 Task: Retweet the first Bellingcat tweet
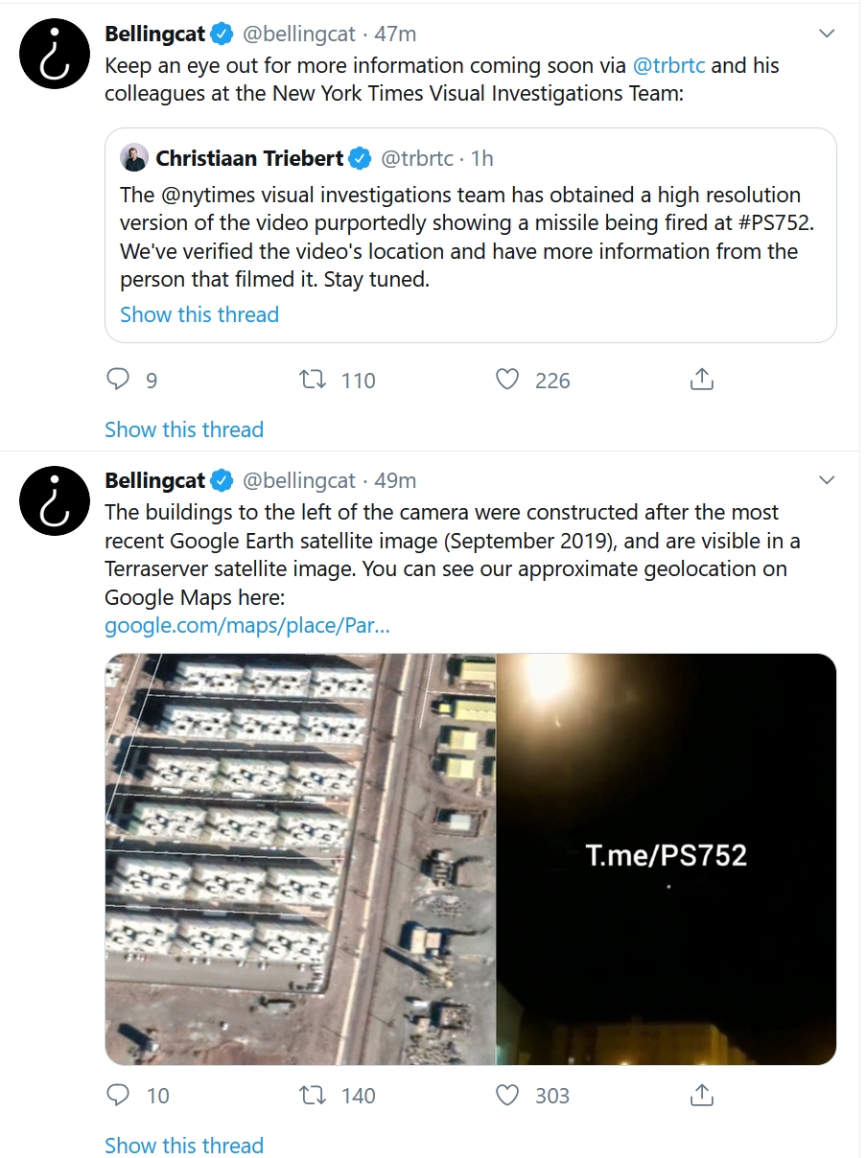(x=314, y=380)
